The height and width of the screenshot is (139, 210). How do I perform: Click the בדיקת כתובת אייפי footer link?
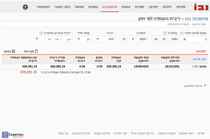coord(142,133)
